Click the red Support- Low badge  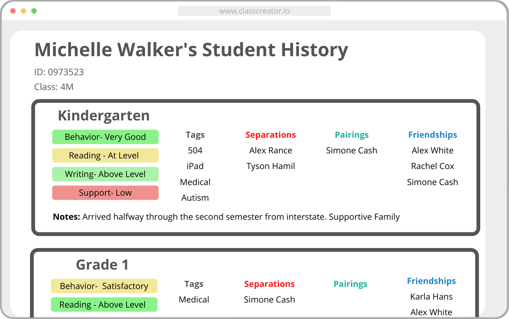pos(105,193)
